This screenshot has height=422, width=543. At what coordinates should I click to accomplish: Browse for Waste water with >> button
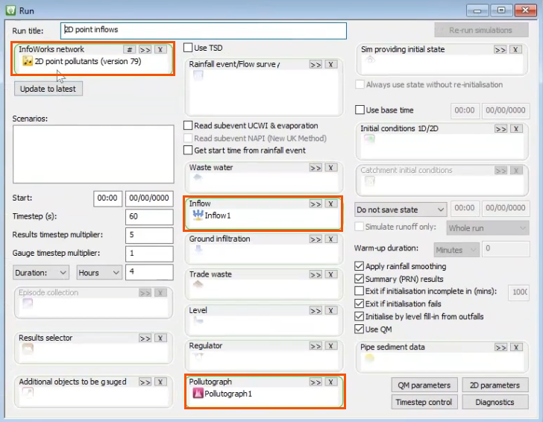(316, 168)
